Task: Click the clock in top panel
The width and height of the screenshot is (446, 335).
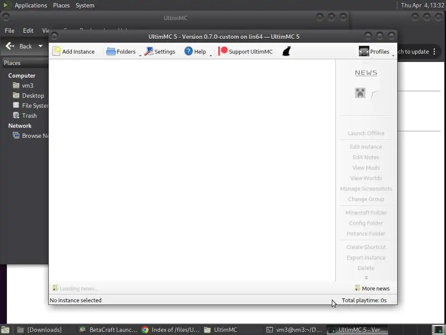Action: [422, 5]
